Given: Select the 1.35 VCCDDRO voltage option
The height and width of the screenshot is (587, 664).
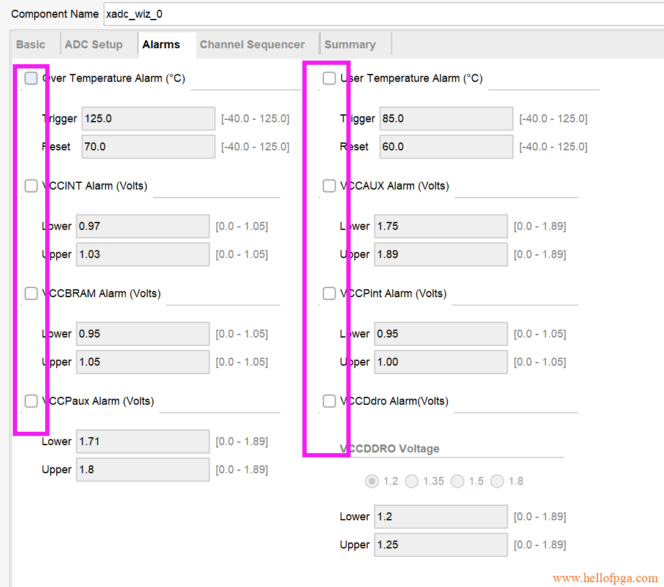Looking at the screenshot, I should pyautogui.click(x=412, y=481).
